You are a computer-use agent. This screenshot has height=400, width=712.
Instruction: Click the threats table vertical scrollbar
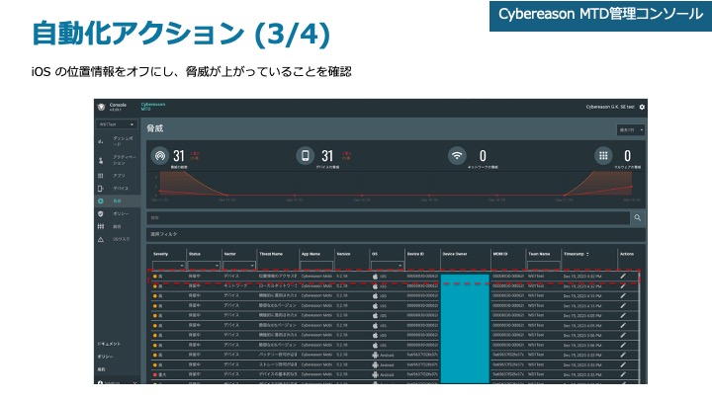pyautogui.click(x=640, y=327)
